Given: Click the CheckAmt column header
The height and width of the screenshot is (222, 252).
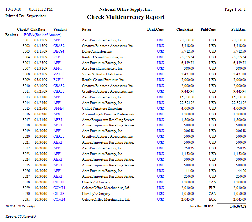Looking at the screenshot, I should (185, 30).
